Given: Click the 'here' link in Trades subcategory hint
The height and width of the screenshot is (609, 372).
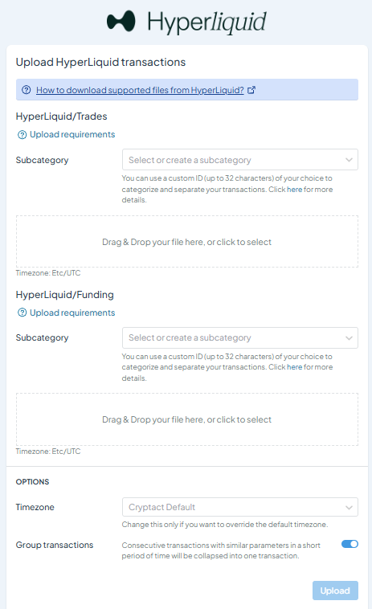Looking at the screenshot, I should (294, 190).
